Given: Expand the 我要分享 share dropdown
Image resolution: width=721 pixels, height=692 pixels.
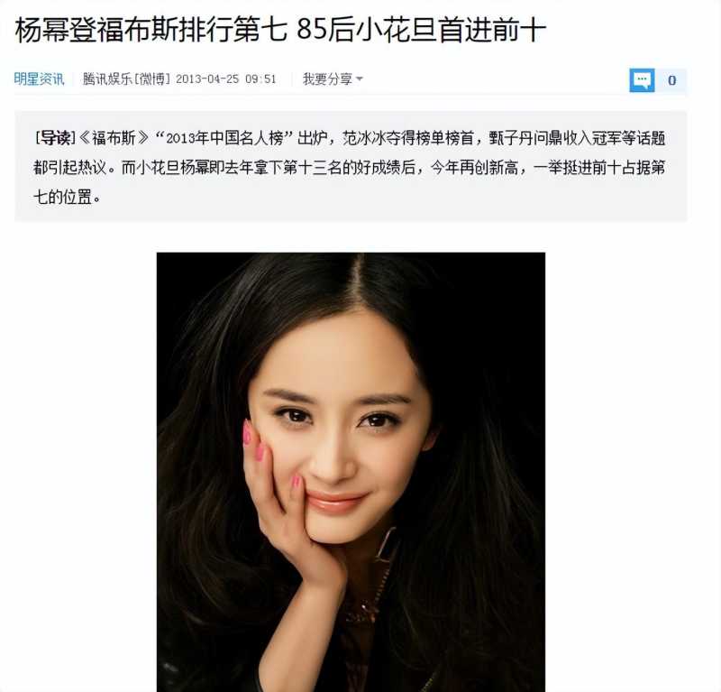Looking at the screenshot, I should pyautogui.click(x=333, y=79).
